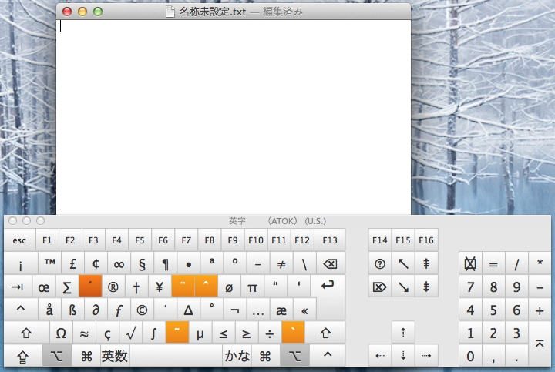Image resolution: width=555 pixels, height=372 pixels.
Task: Click the F13 key
Action: [330, 240]
